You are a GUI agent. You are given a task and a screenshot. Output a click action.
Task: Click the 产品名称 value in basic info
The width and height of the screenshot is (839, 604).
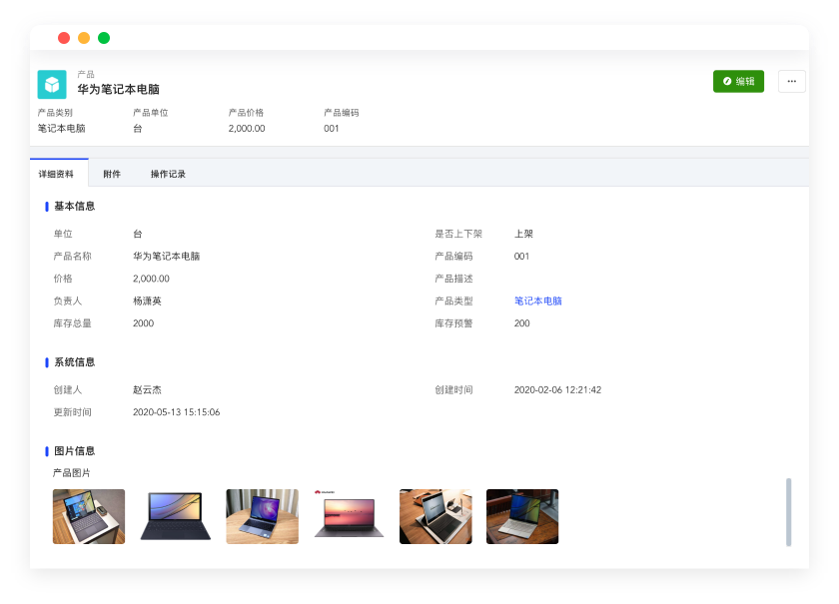point(167,257)
